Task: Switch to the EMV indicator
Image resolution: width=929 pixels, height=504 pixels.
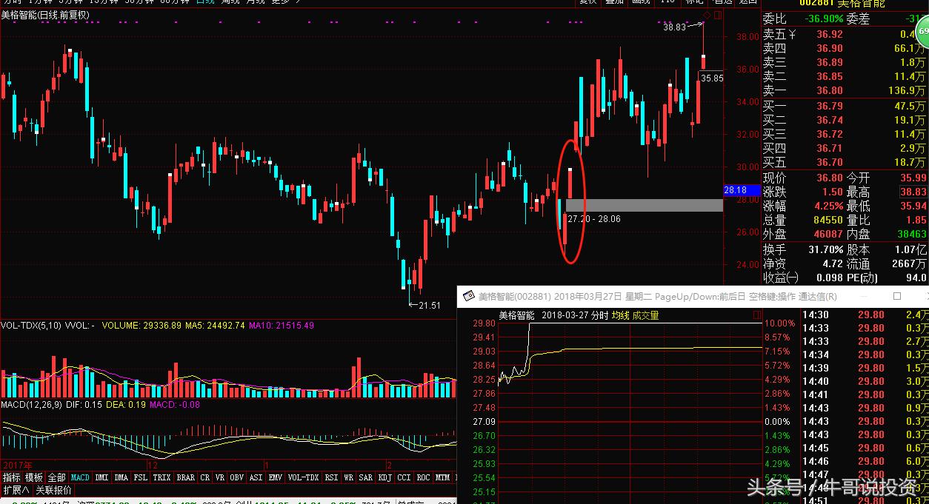Action: click(276, 477)
